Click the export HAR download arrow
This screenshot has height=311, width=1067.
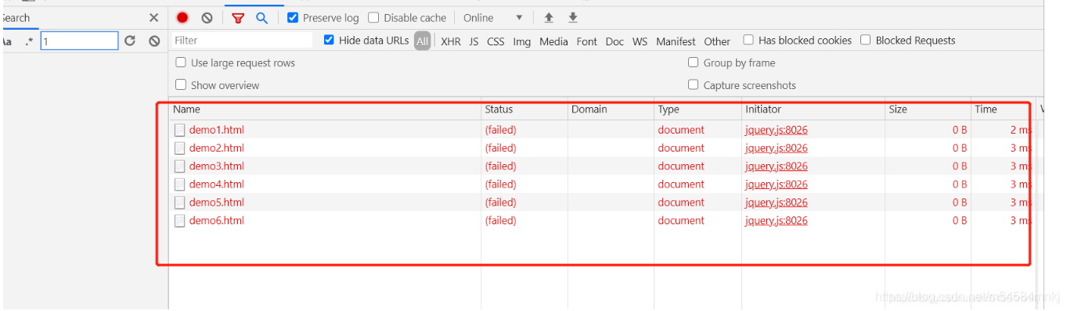pyautogui.click(x=573, y=17)
